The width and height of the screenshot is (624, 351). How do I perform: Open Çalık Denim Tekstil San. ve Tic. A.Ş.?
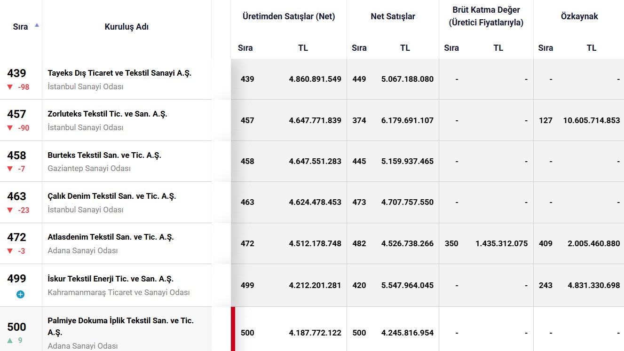(x=111, y=196)
